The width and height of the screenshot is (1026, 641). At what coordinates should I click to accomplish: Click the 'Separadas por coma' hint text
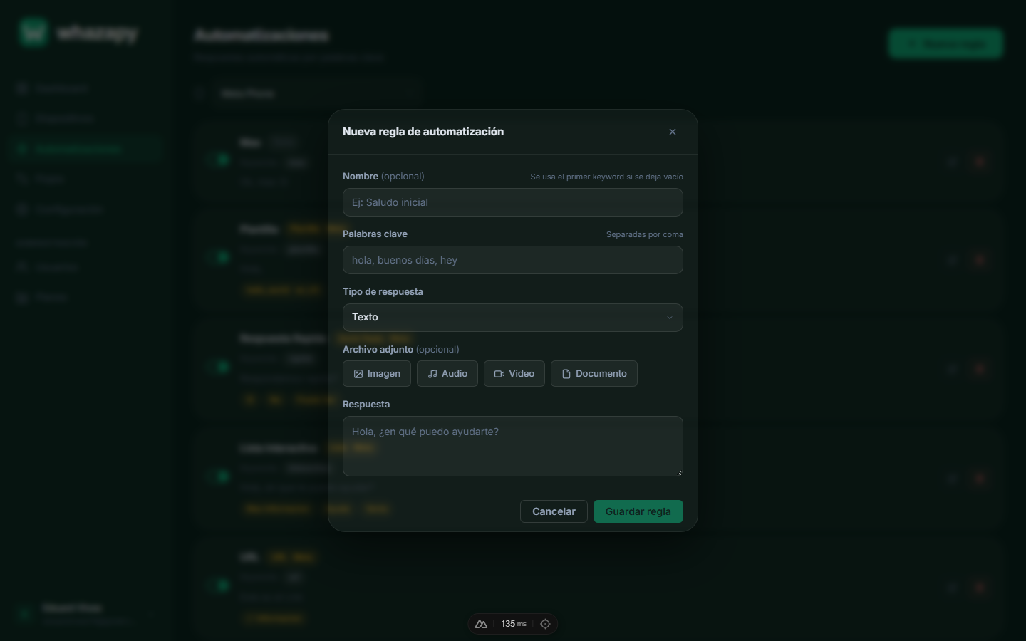[645, 234]
